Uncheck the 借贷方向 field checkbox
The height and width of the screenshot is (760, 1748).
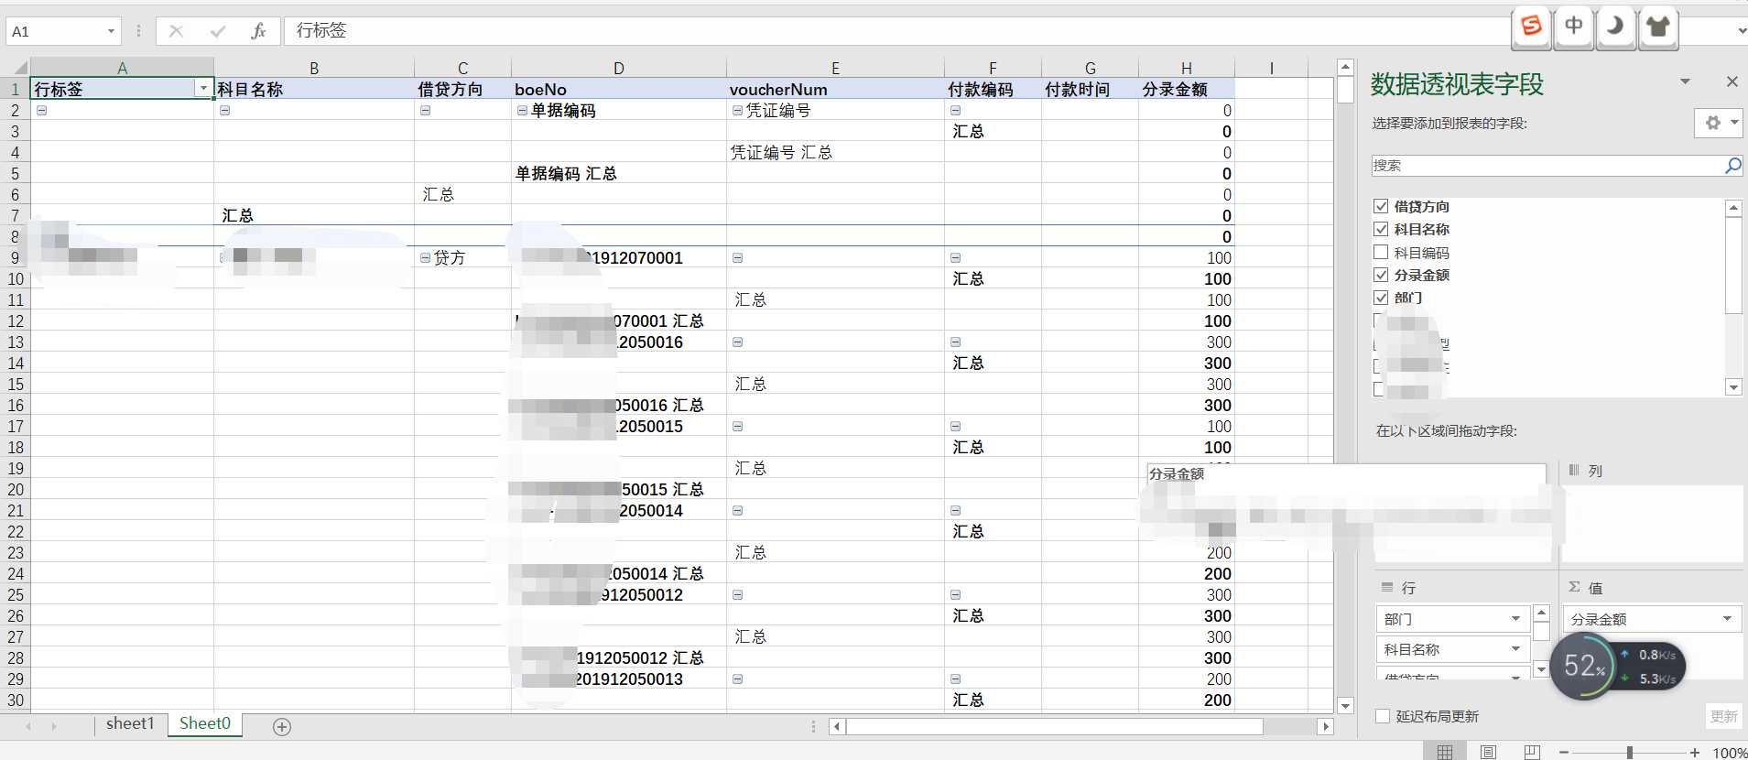point(1381,206)
